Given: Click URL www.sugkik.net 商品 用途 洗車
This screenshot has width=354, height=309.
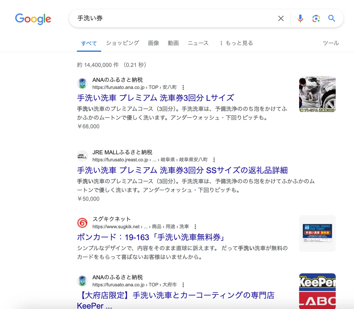Looking at the screenshot, I should point(141,227).
